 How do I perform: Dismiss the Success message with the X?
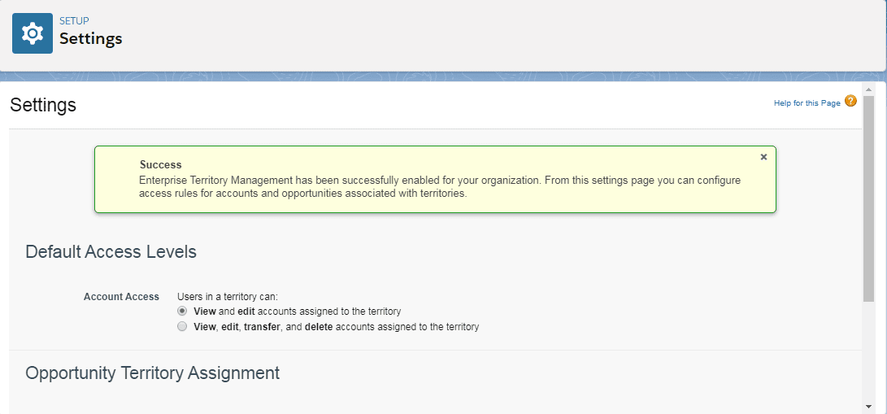tap(763, 157)
